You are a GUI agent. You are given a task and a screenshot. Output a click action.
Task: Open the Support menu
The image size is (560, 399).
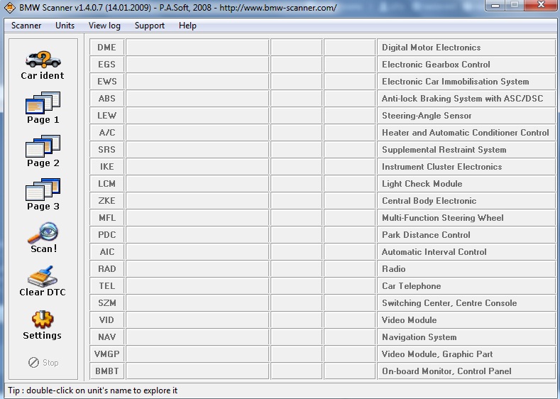(x=150, y=26)
